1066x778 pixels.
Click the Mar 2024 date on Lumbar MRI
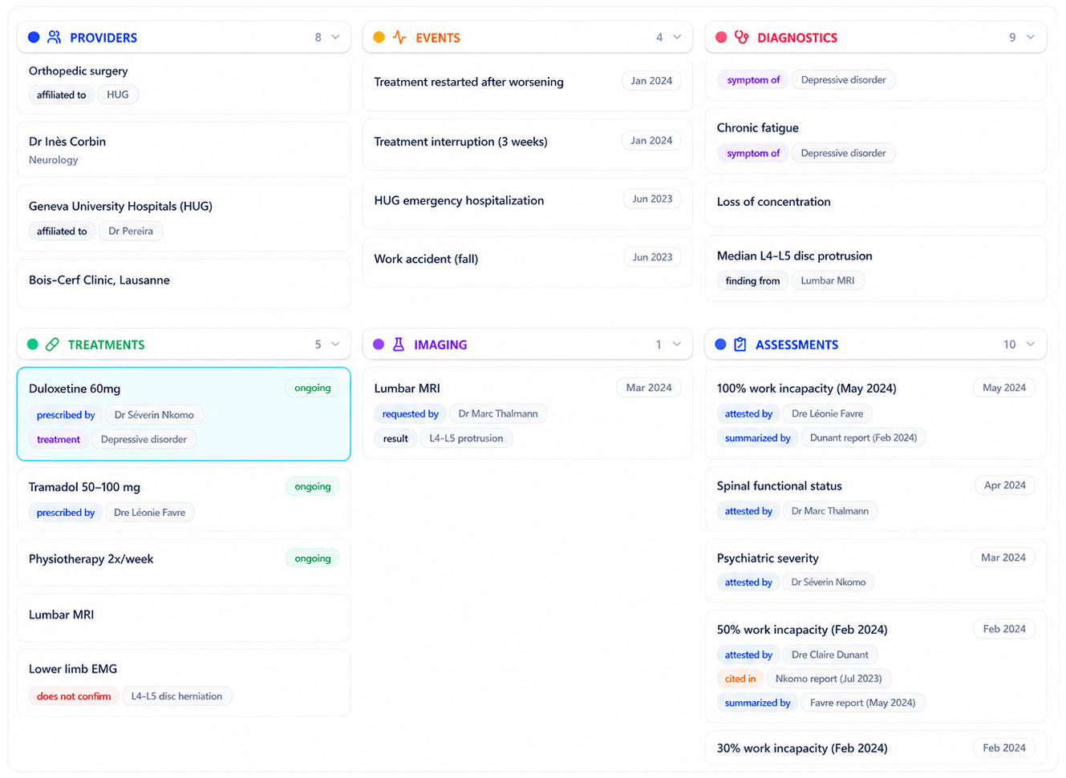649,388
